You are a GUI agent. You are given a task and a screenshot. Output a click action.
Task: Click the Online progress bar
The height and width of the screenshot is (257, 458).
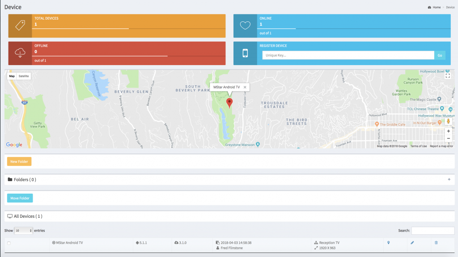tap(354, 29)
